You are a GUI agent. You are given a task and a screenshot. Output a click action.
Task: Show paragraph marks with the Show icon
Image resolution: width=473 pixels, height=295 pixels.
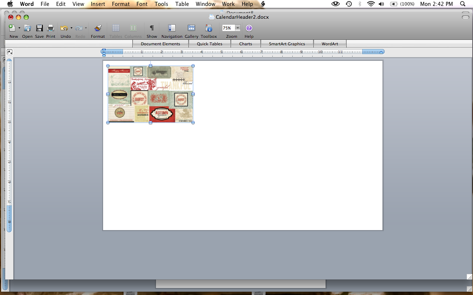[152, 28]
